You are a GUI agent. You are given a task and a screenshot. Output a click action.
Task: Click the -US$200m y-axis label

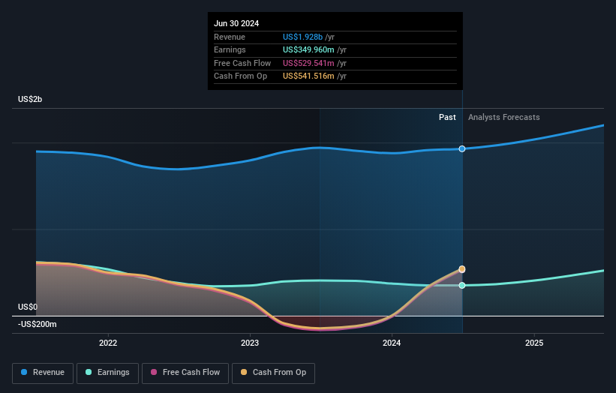point(38,324)
